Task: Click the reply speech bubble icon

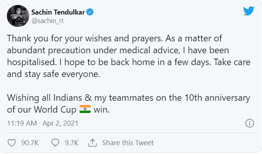Action: (x=55, y=143)
